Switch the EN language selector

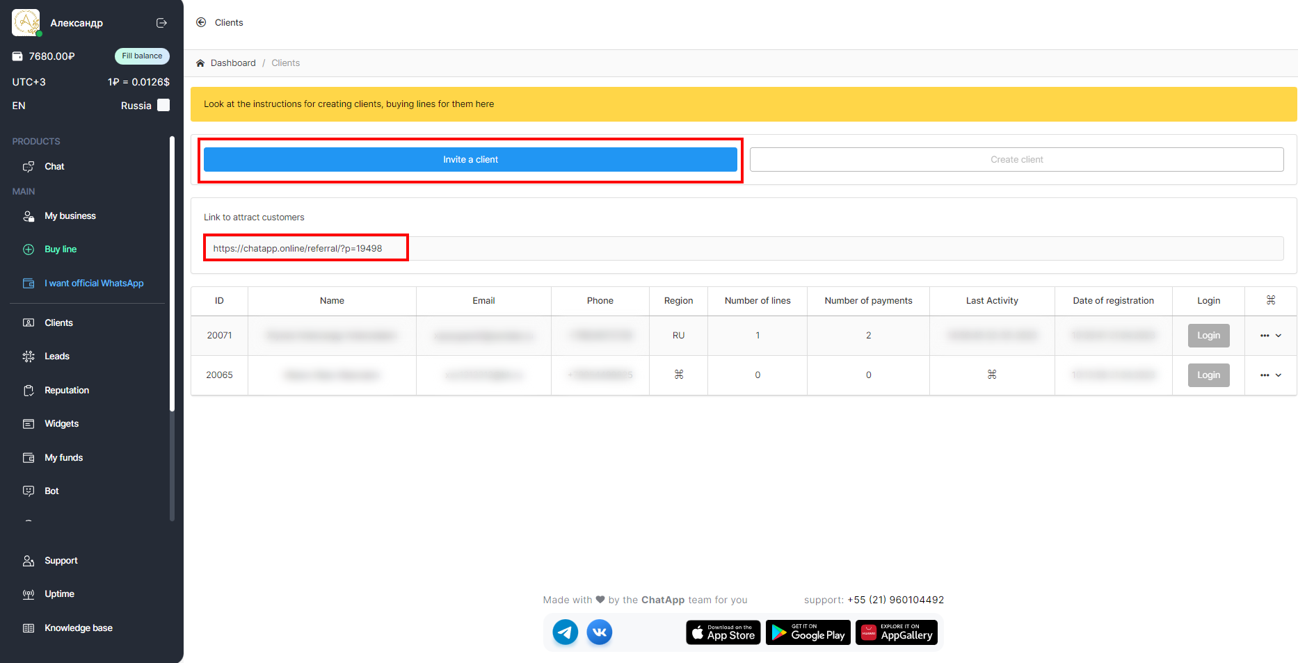point(19,106)
